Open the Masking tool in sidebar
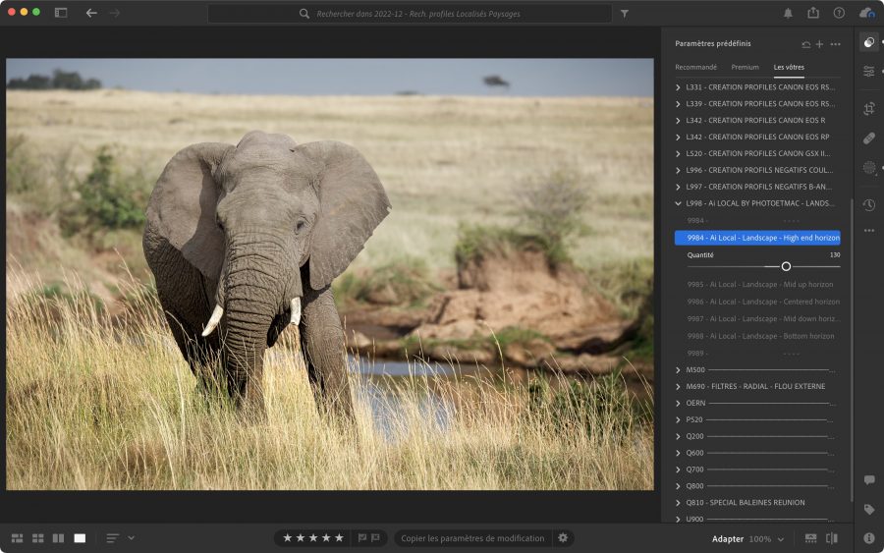The image size is (884, 553). [869, 168]
